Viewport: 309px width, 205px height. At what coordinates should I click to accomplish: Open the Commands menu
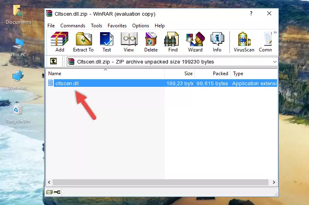(73, 26)
